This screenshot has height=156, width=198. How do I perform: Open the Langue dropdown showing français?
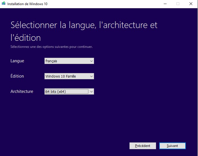pos(69,61)
